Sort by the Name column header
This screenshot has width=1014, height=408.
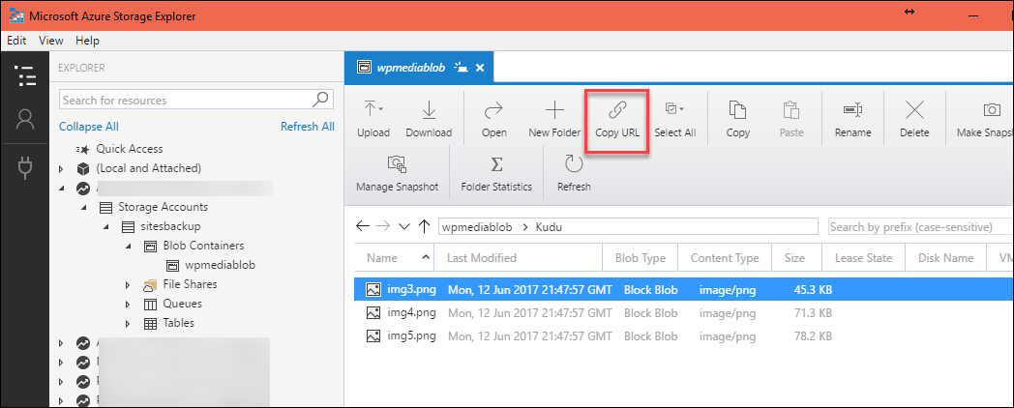click(395, 257)
